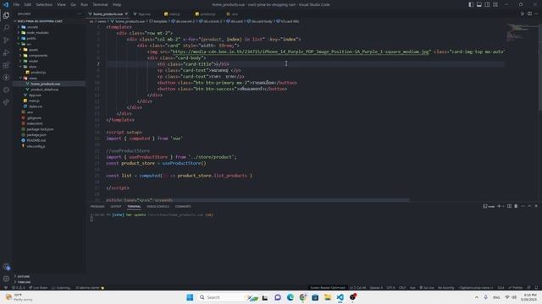Image resolution: width=542 pixels, height=304 pixels.
Task: Switch to the Comments panel tab
Action: click(183, 206)
